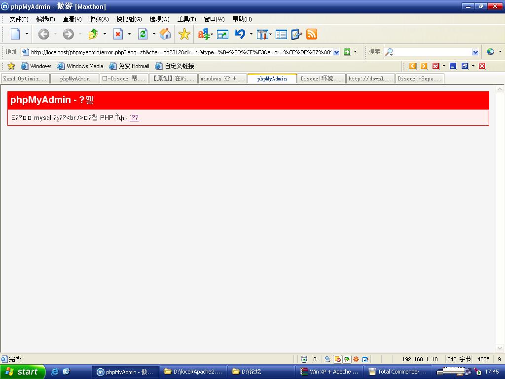This screenshot has width=505, height=379.
Task: Switch to the Windows XP +... tab
Action: tap(222, 78)
